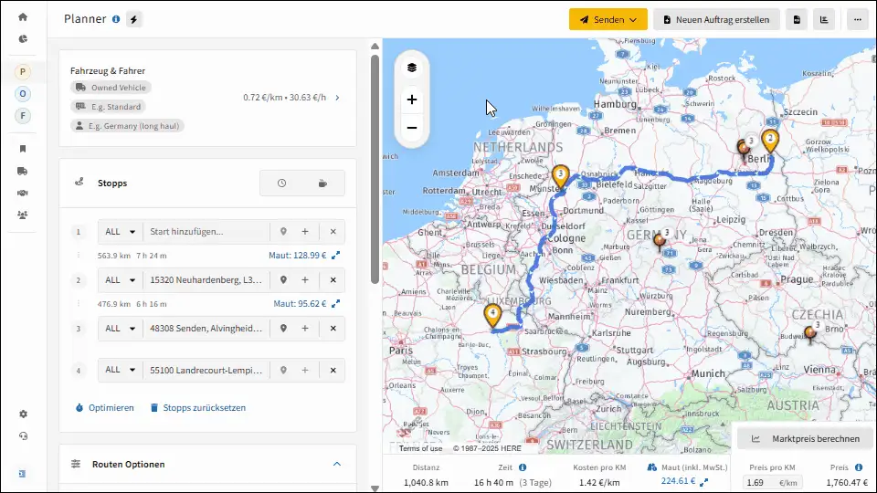Click the lightning bolt button next to Planner
The image size is (877, 493).
133,19
